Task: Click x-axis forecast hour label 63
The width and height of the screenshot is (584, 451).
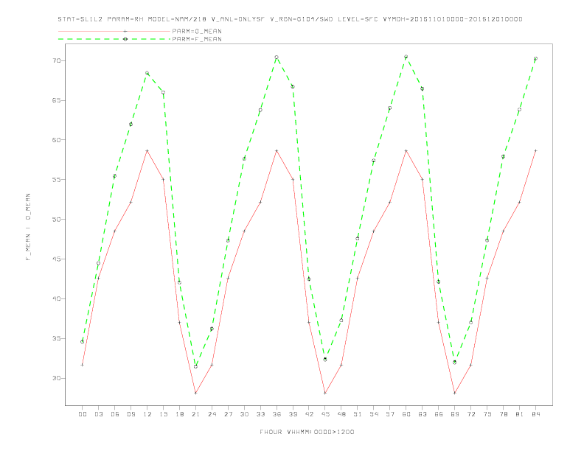Action: 423,414
